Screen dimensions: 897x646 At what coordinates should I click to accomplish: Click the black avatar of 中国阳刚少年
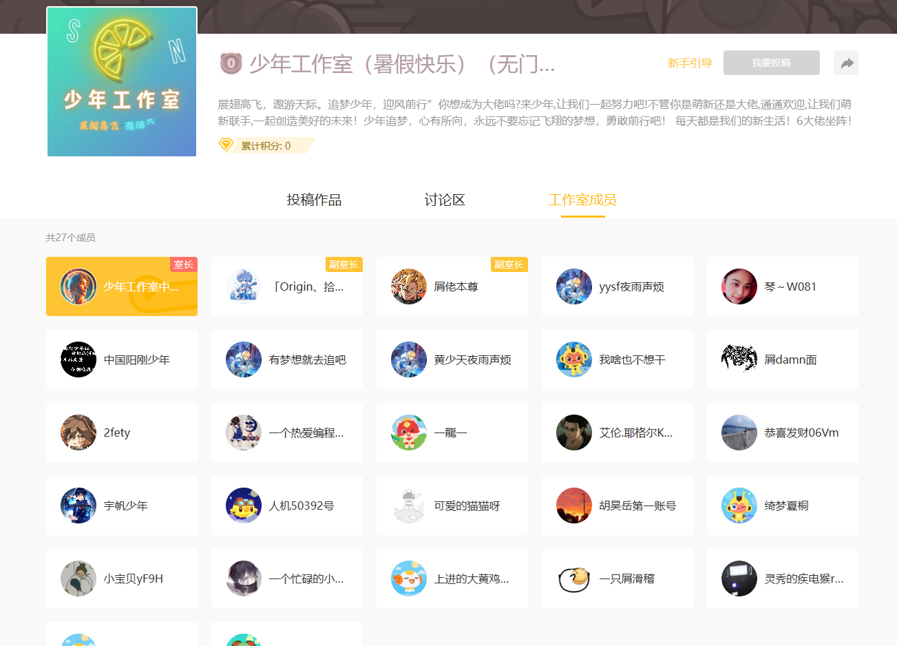(x=78, y=360)
